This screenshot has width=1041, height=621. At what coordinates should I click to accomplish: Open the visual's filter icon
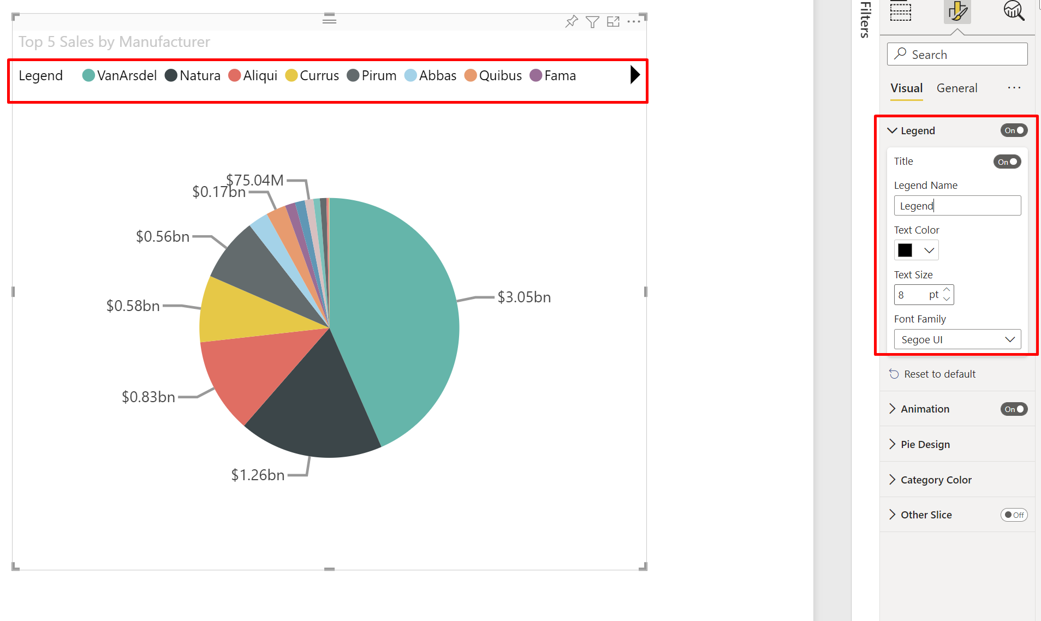(x=592, y=21)
